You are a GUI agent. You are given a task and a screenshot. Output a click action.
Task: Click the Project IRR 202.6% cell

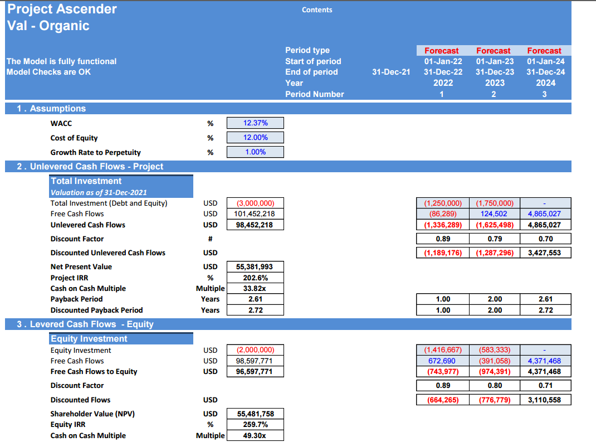[256, 278]
